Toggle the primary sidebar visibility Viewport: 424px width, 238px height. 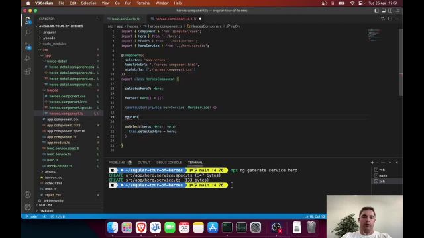(376, 11)
